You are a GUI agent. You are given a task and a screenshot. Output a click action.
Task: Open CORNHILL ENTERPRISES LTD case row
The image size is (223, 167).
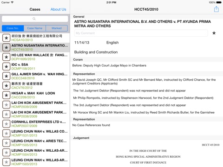click(35, 124)
